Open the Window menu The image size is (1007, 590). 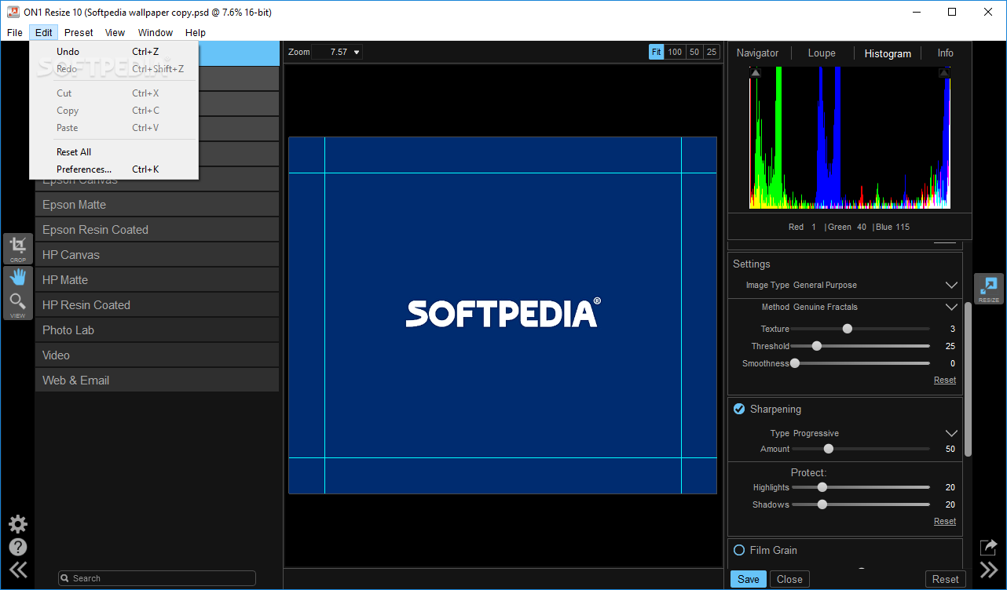156,32
